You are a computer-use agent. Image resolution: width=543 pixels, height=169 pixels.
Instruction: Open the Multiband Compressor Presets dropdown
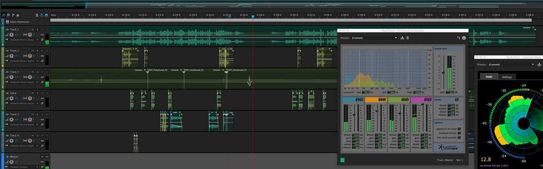tap(375, 38)
